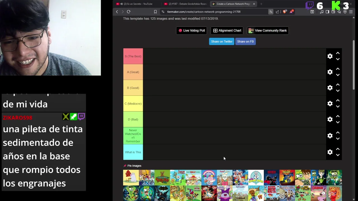
Task: Switch to Debate Gordofobia tab
Action: [185, 4]
